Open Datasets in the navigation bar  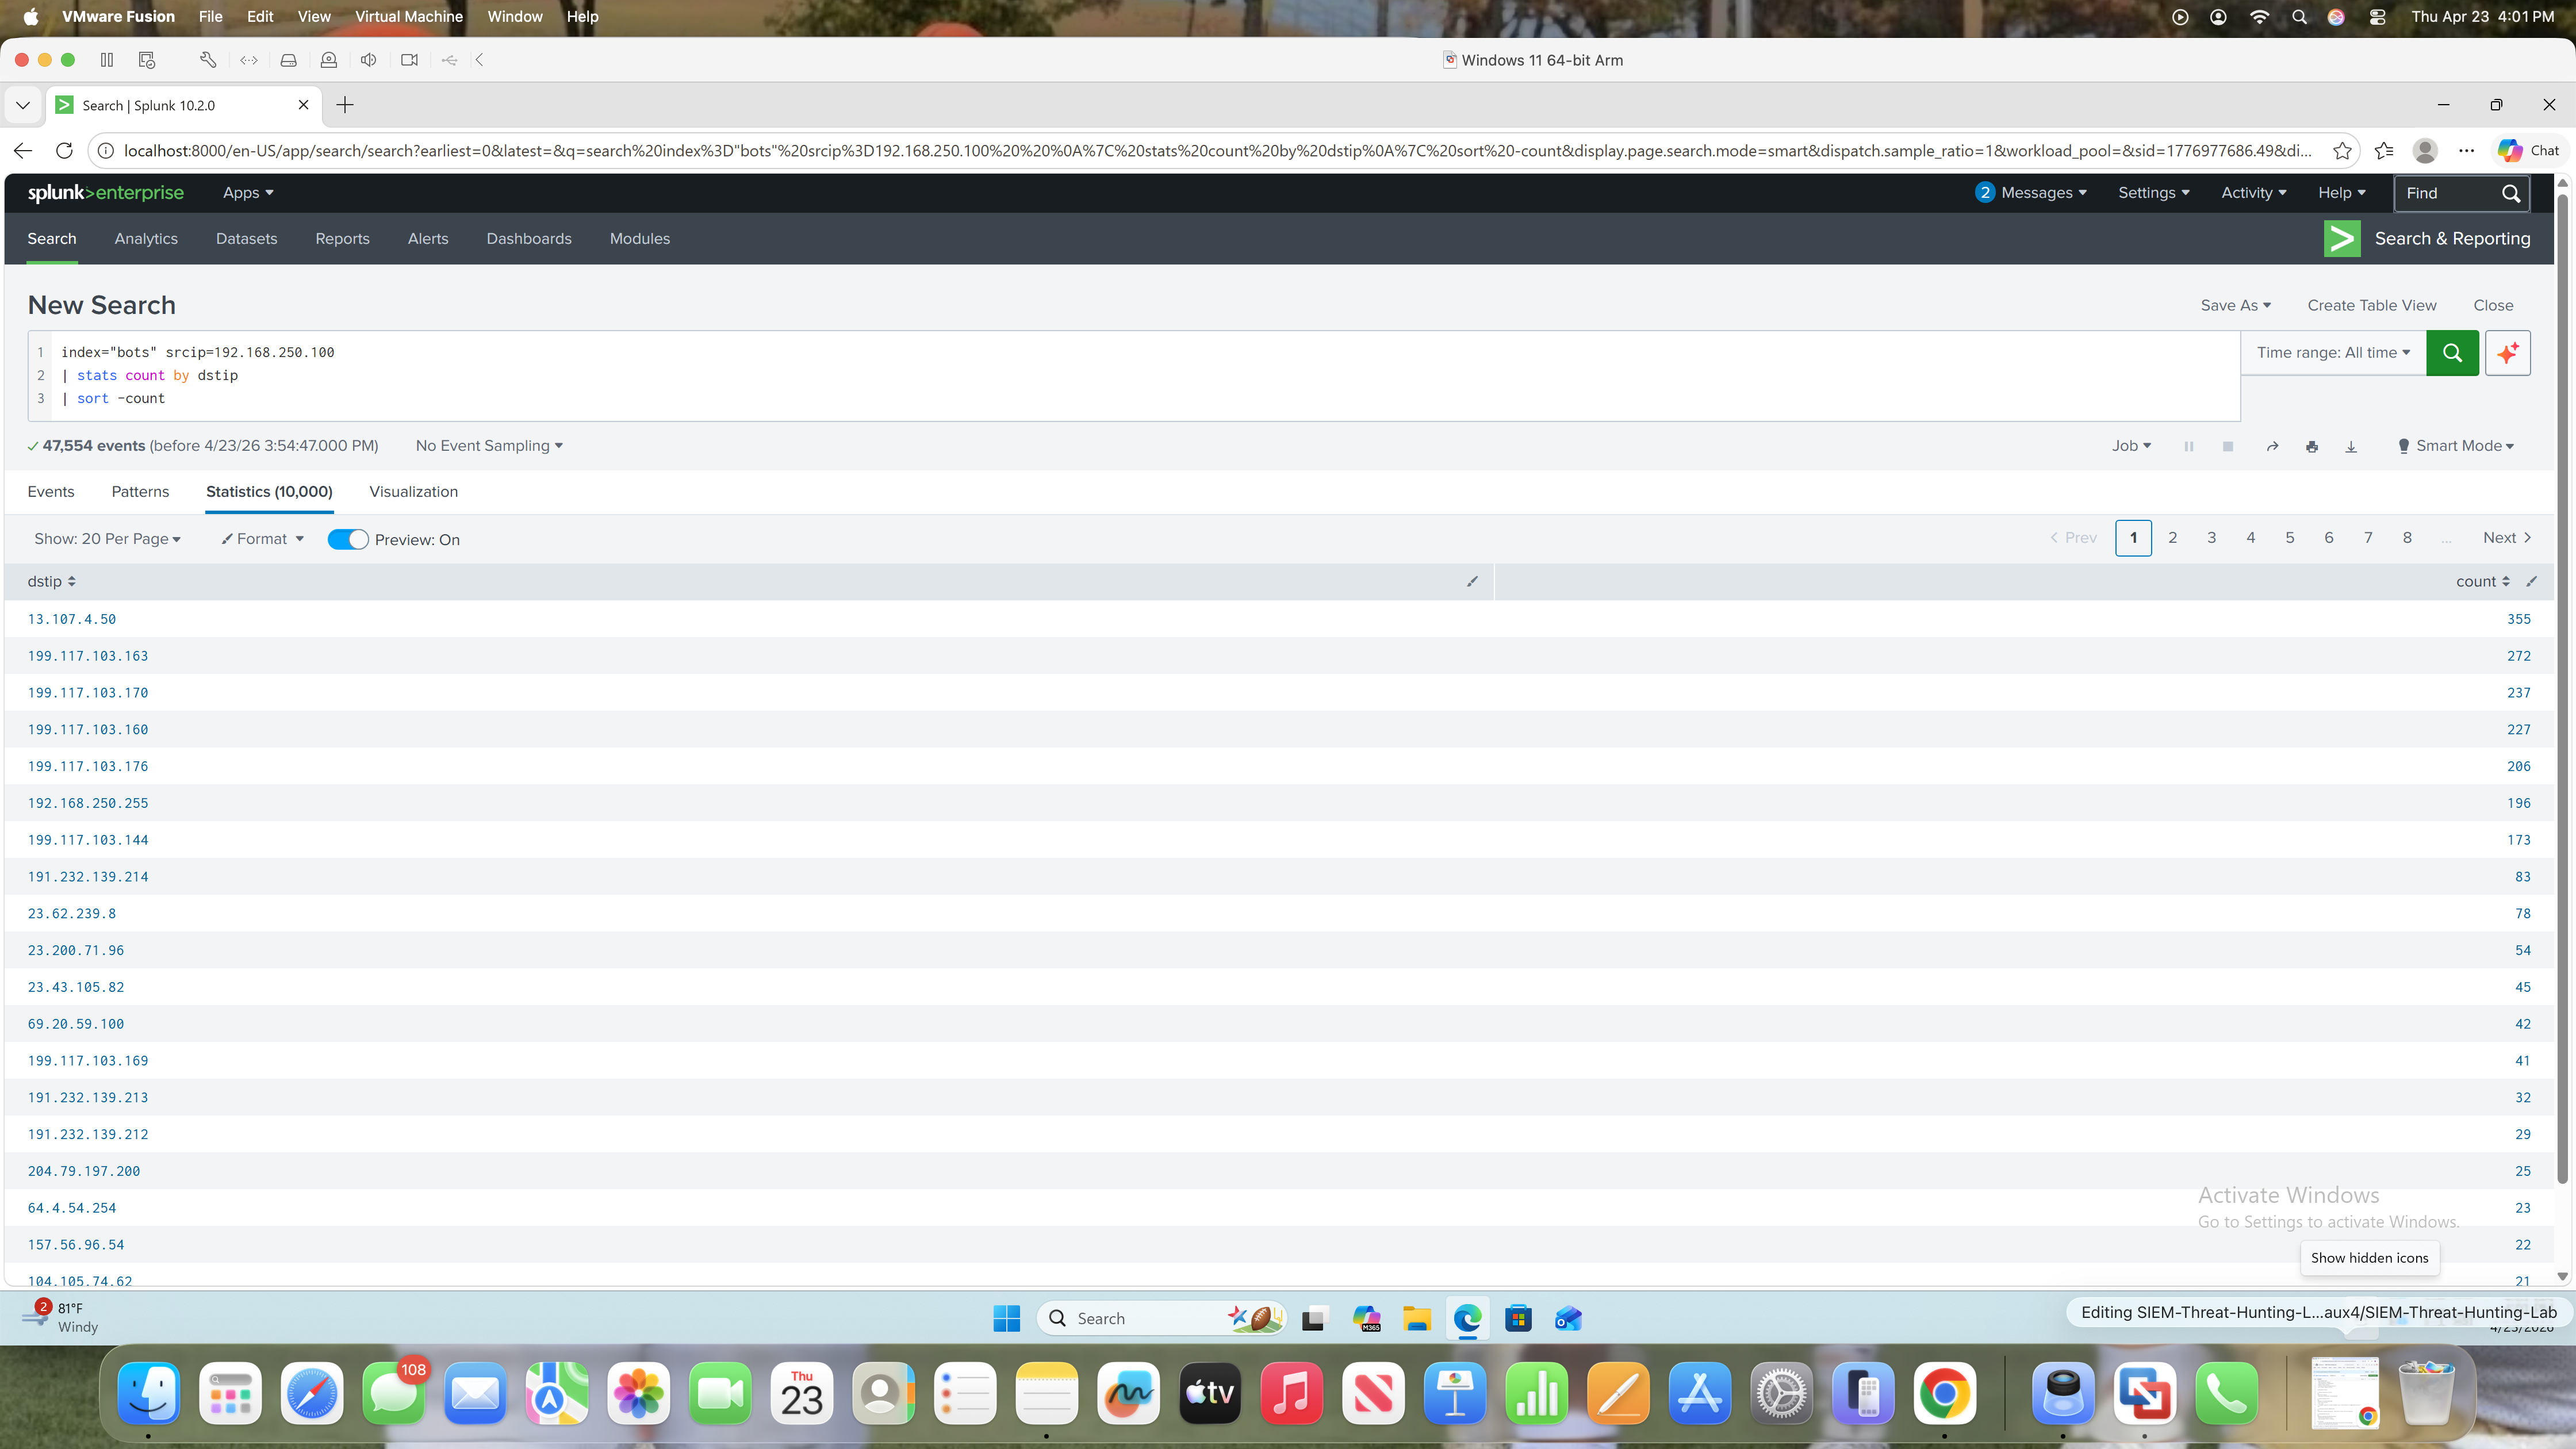246,239
